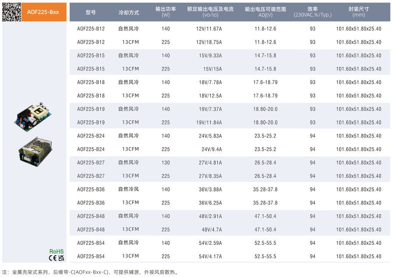The image size is (394, 278).
Task: Click the 130 W output power value
Action: [x=165, y=163]
